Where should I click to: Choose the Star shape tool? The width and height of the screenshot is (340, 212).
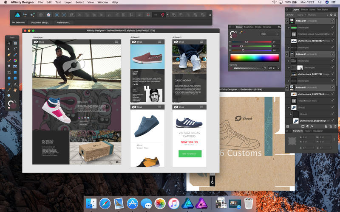click(x=9, y=84)
